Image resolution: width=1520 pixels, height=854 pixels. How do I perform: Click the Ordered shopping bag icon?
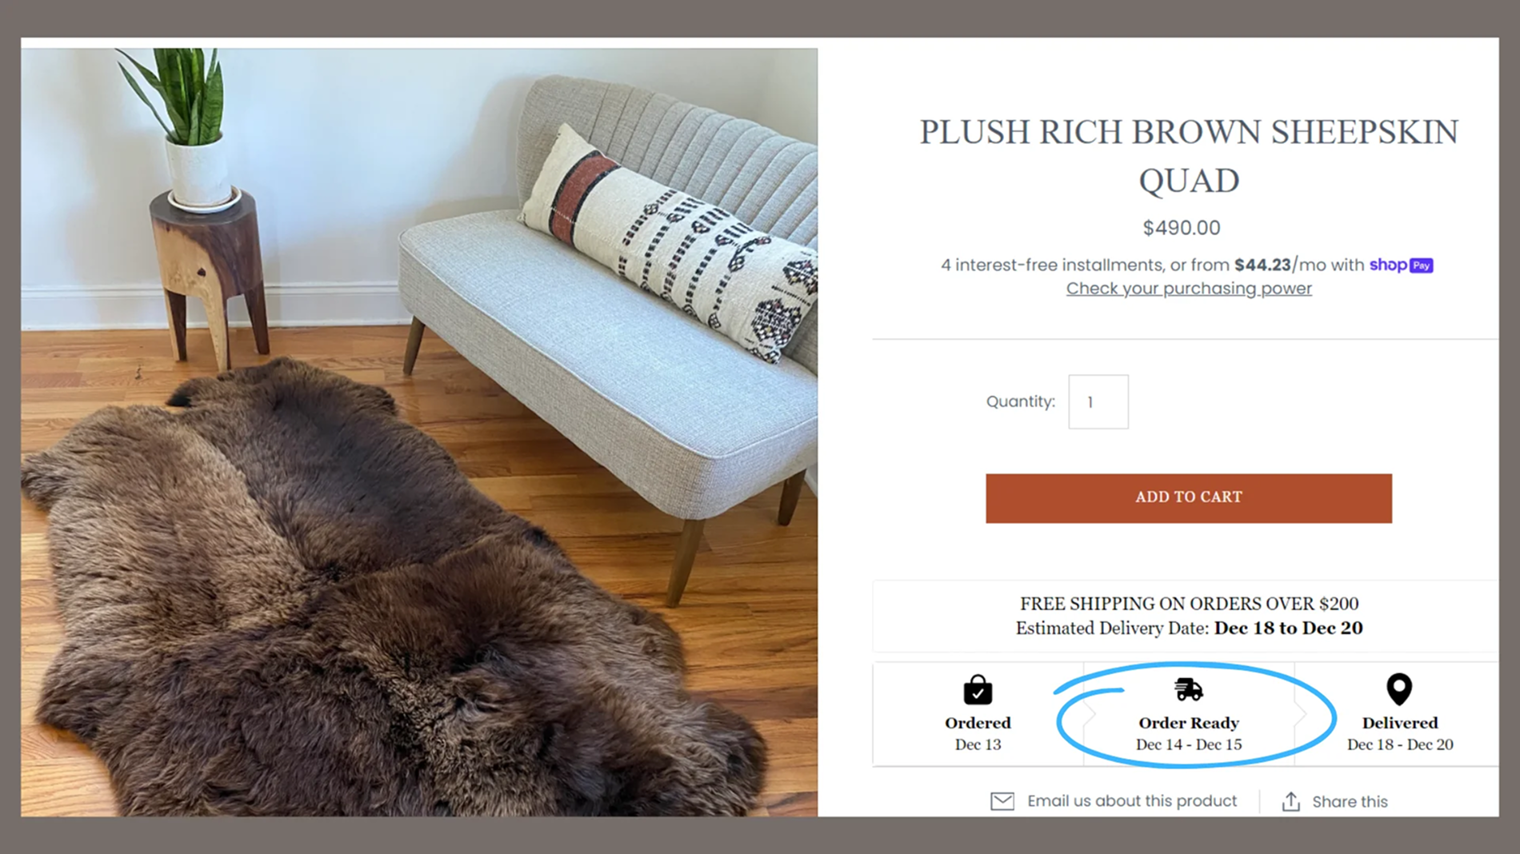978,689
